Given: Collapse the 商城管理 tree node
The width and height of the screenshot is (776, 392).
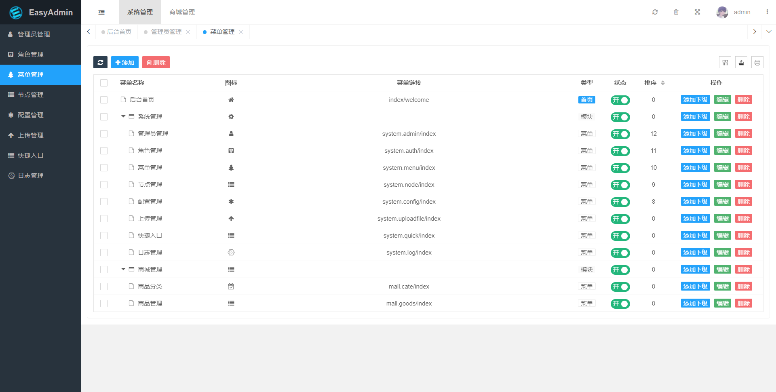Looking at the screenshot, I should [x=123, y=269].
